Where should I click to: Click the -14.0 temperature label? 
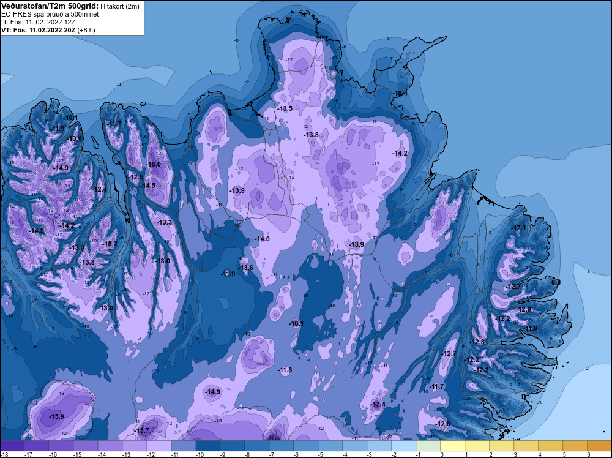point(262,239)
